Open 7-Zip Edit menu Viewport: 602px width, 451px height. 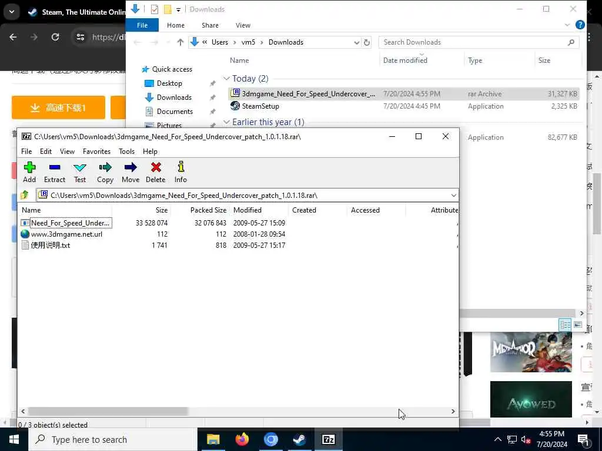point(46,152)
